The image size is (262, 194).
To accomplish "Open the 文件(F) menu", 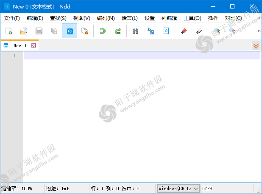I will tap(12, 18).
